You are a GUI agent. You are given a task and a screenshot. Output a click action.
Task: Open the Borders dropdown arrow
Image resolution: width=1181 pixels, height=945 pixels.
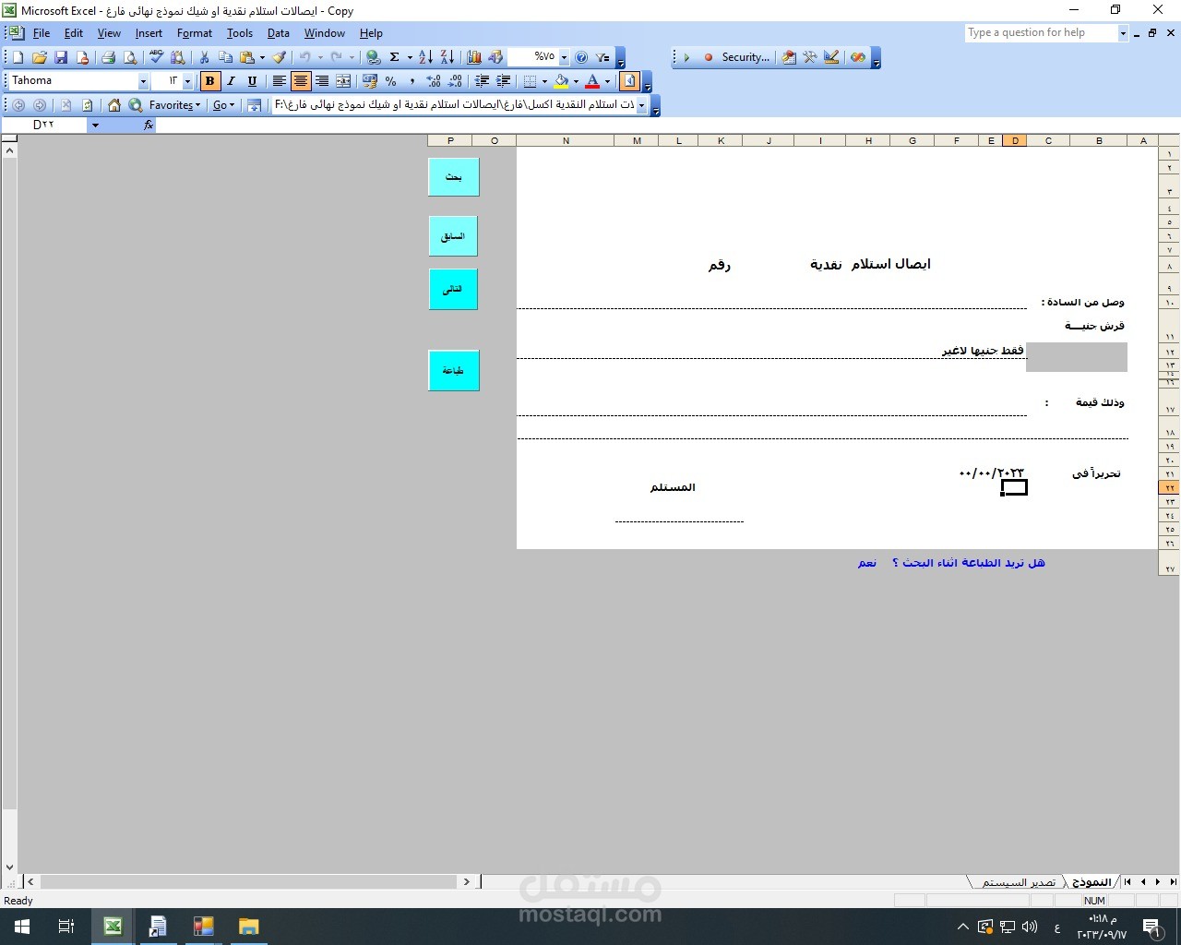(544, 81)
